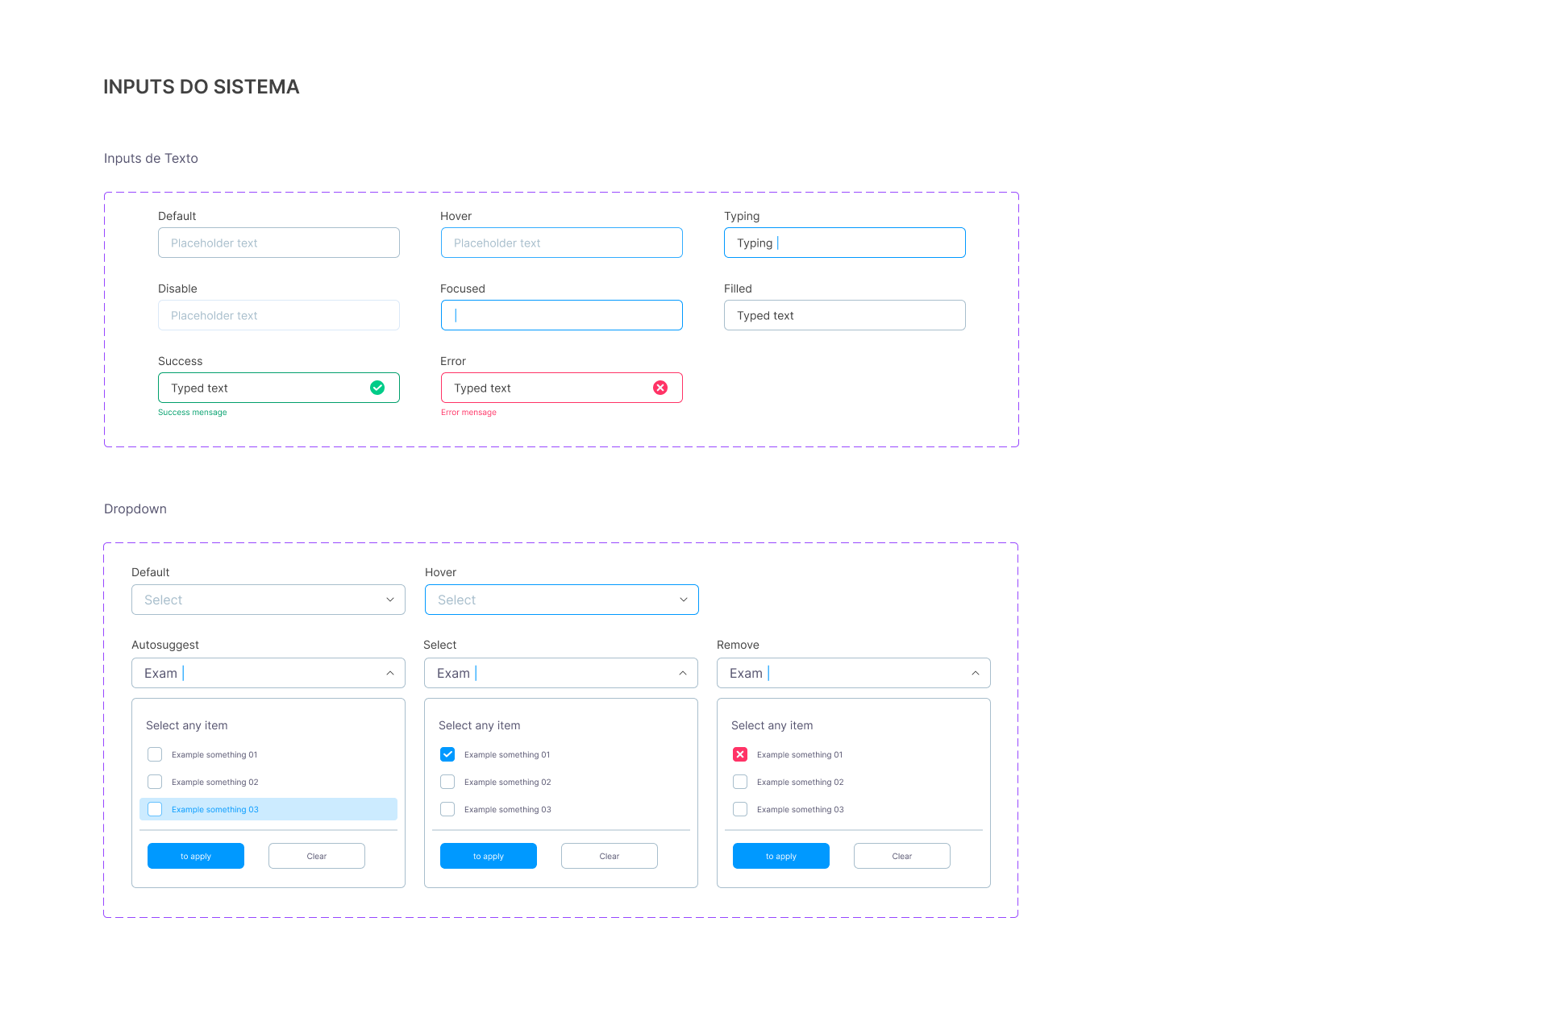Click into the Focused text input

coord(562,315)
